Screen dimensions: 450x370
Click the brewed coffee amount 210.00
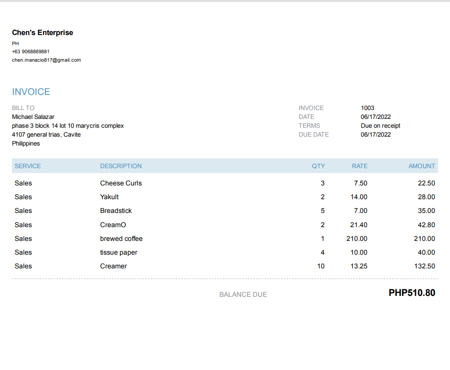[424, 239]
